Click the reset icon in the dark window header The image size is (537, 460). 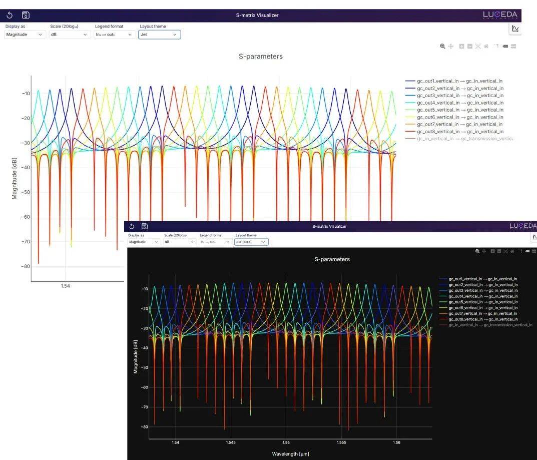132,226
